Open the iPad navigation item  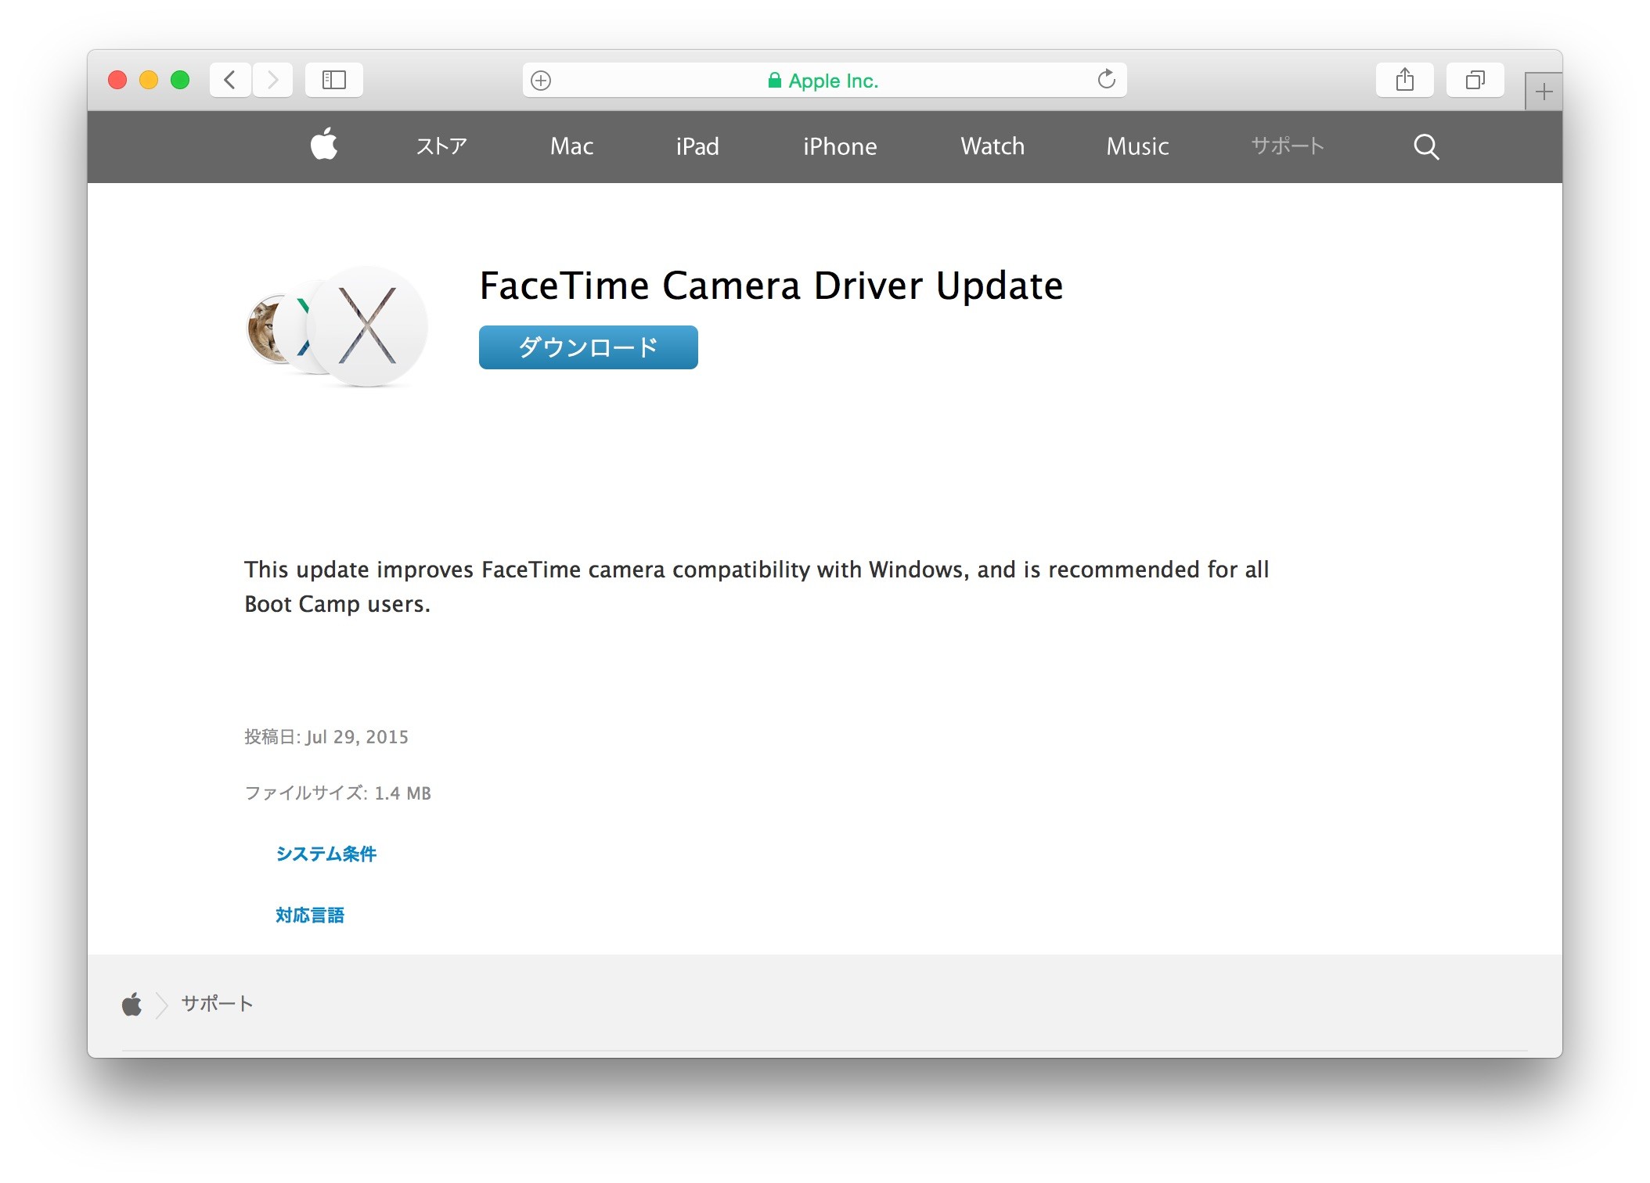[697, 146]
